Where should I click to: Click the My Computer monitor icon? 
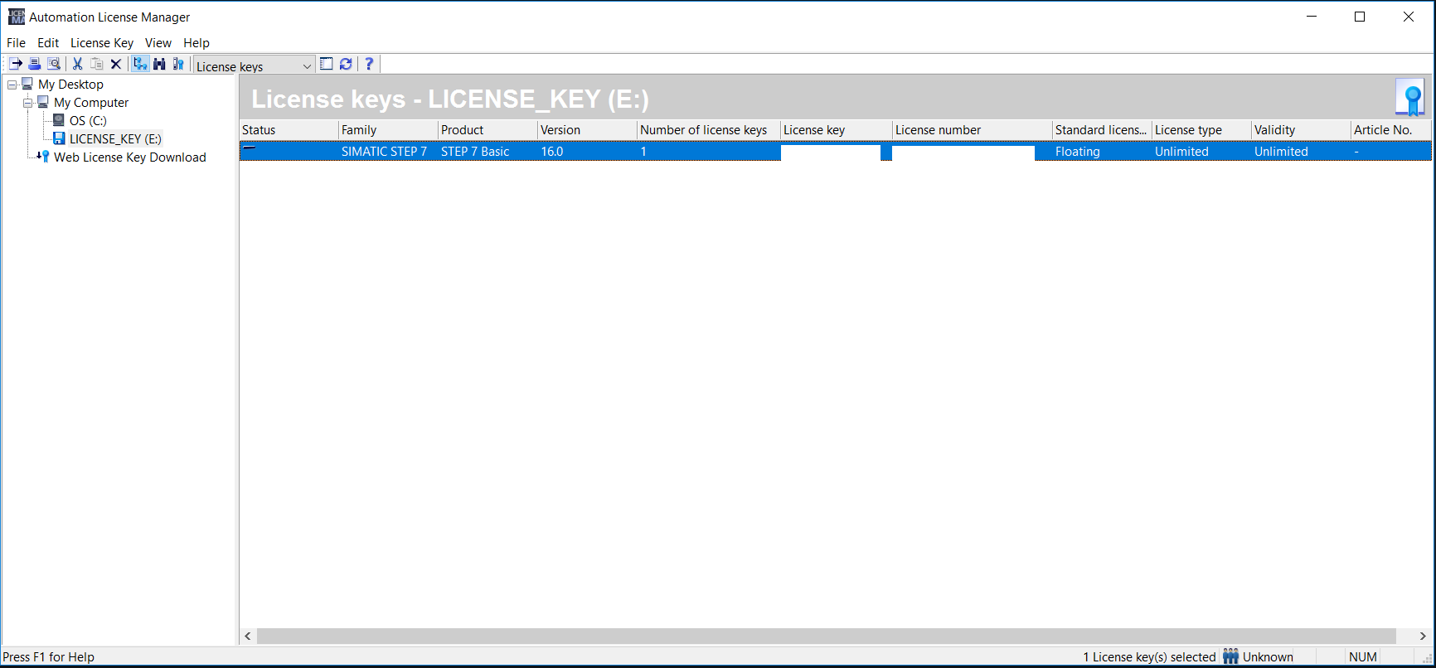coord(43,102)
